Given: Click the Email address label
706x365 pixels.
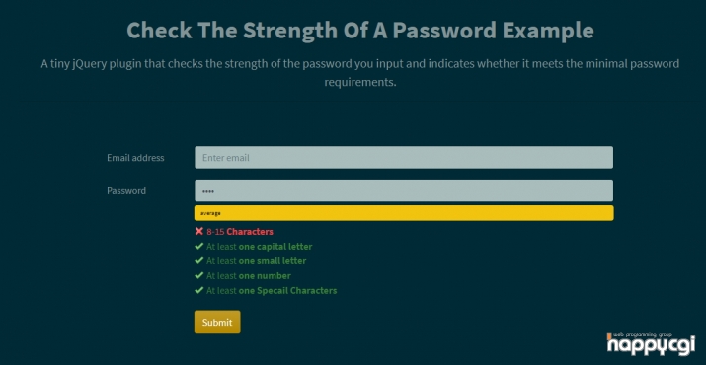Looking at the screenshot, I should click(135, 158).
